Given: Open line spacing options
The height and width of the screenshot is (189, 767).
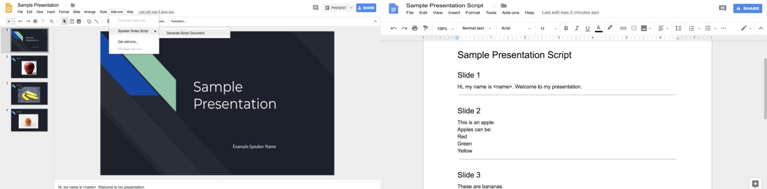Looking at the screenshot, I should pyautogui.click(x=678, y=28).
